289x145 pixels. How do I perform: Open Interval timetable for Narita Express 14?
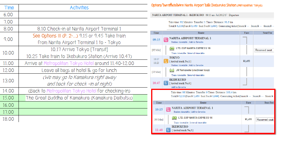pos(198,123)
